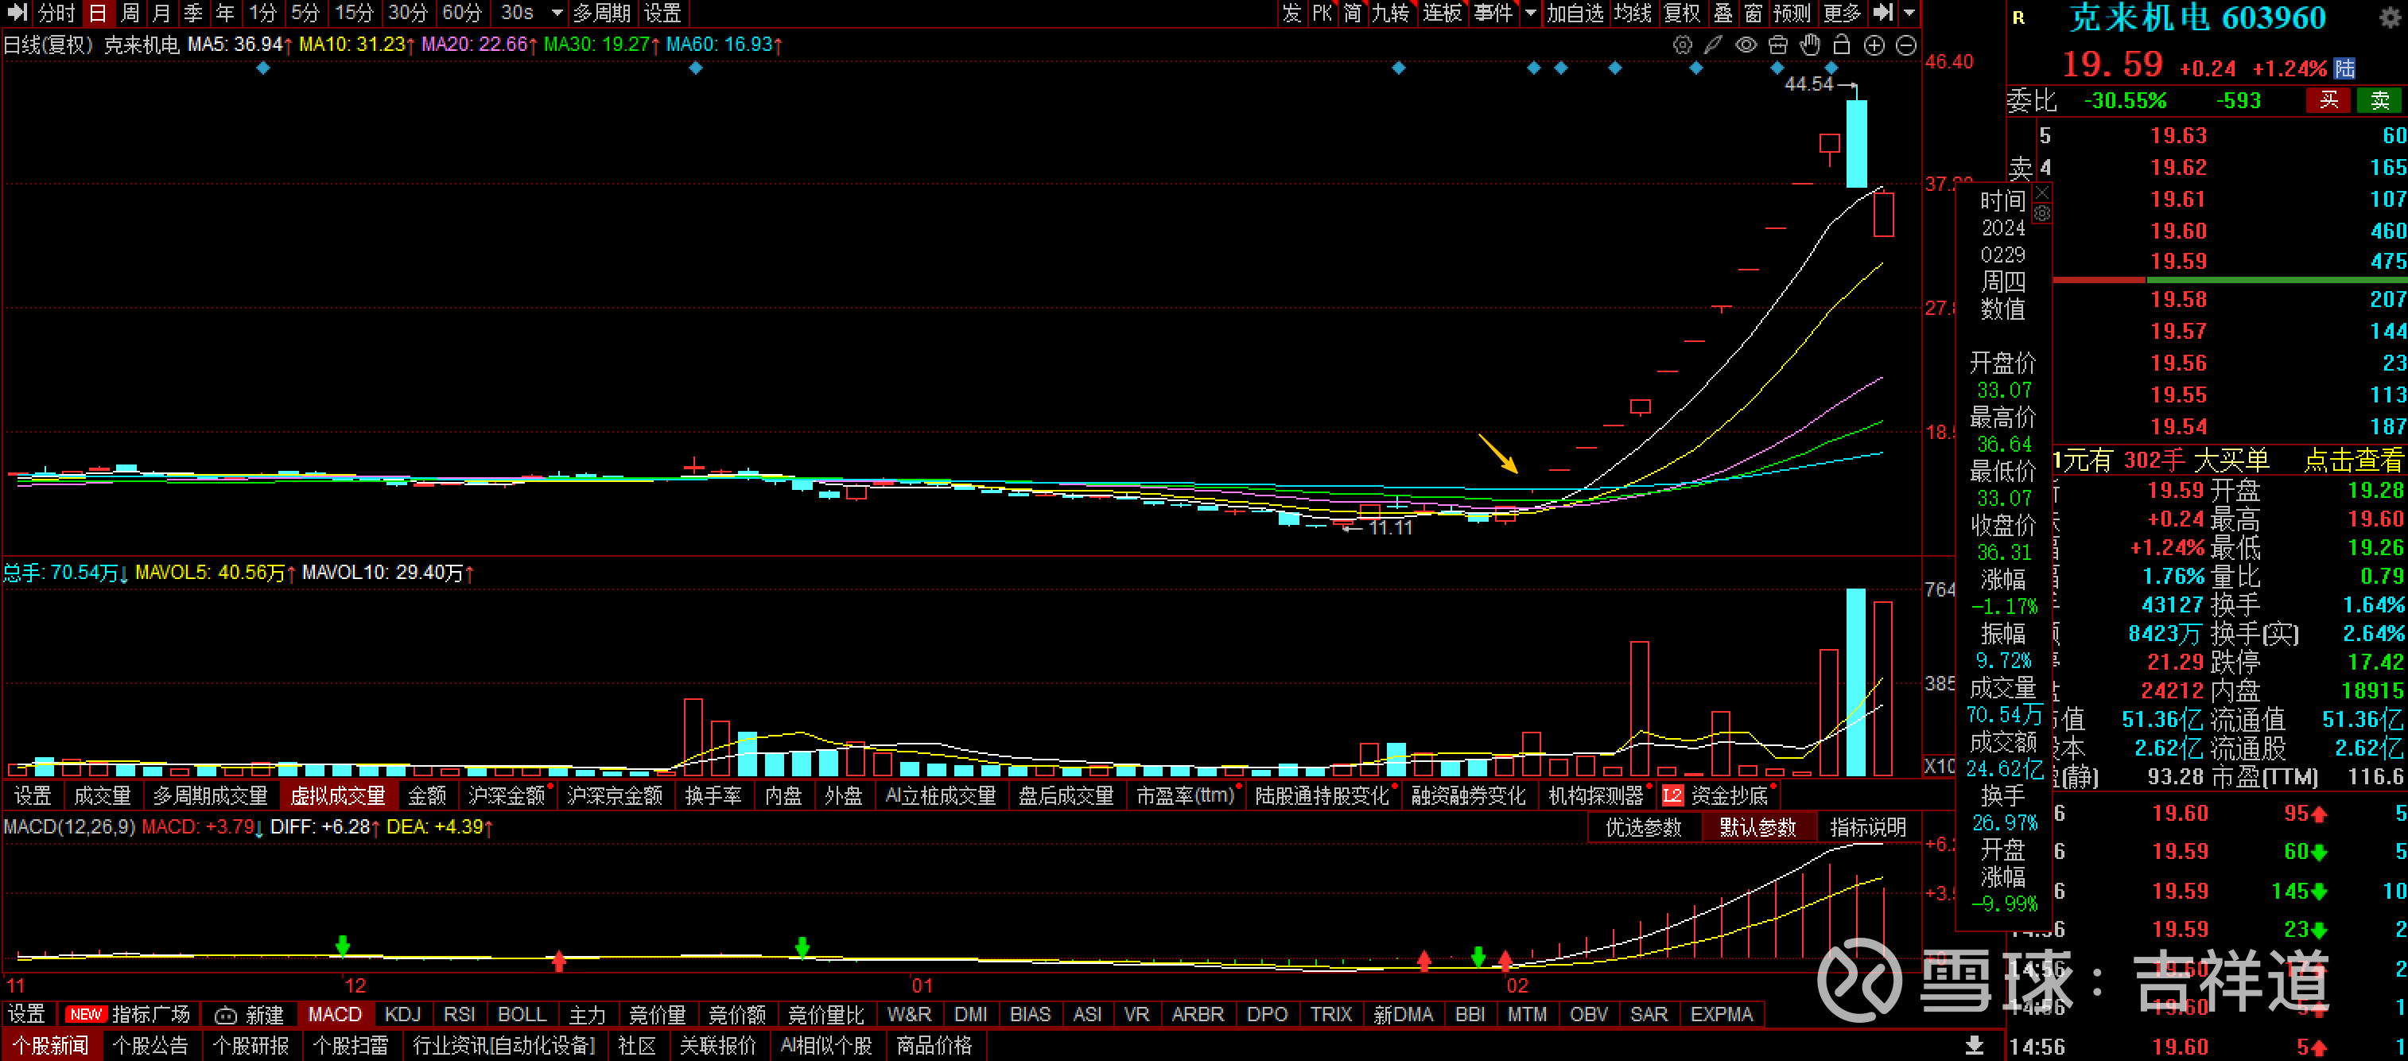Open the toolbox briefcase icon
This screenshot has height=1061, width=2408.
pyautogui.click(x=1778, y=45)
